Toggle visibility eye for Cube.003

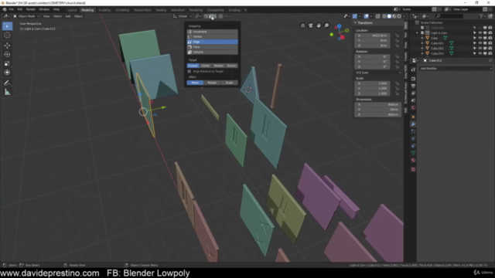point(480,53)
